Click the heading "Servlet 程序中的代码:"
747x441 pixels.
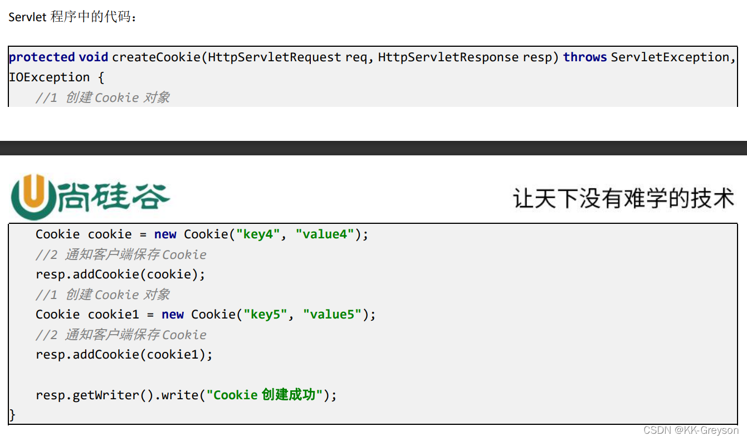point(72,17)
